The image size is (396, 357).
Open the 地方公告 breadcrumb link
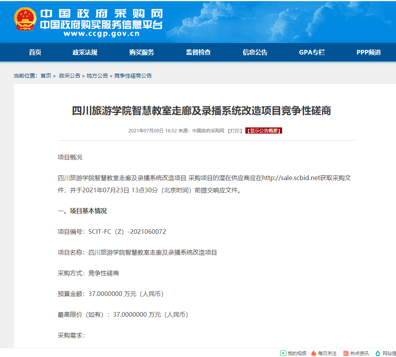pyautogui.click(x=97, y=76)
